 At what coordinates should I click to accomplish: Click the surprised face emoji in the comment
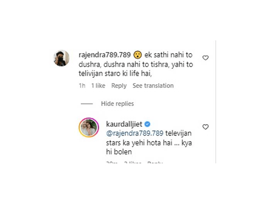137,55
